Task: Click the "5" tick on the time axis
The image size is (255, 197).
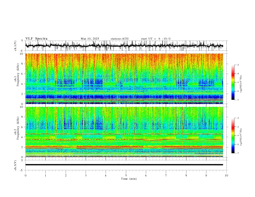Action: tap(126, 175)
